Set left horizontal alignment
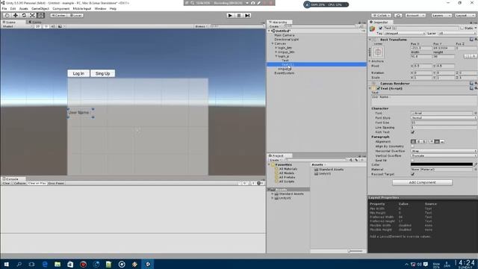This screenshot has width=478, height=269. click(x=413, y=141)
